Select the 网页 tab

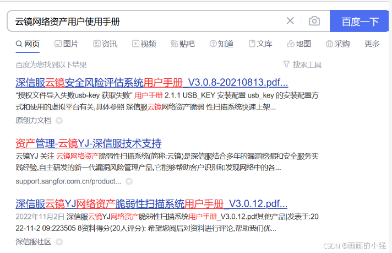tap(28, 44)
